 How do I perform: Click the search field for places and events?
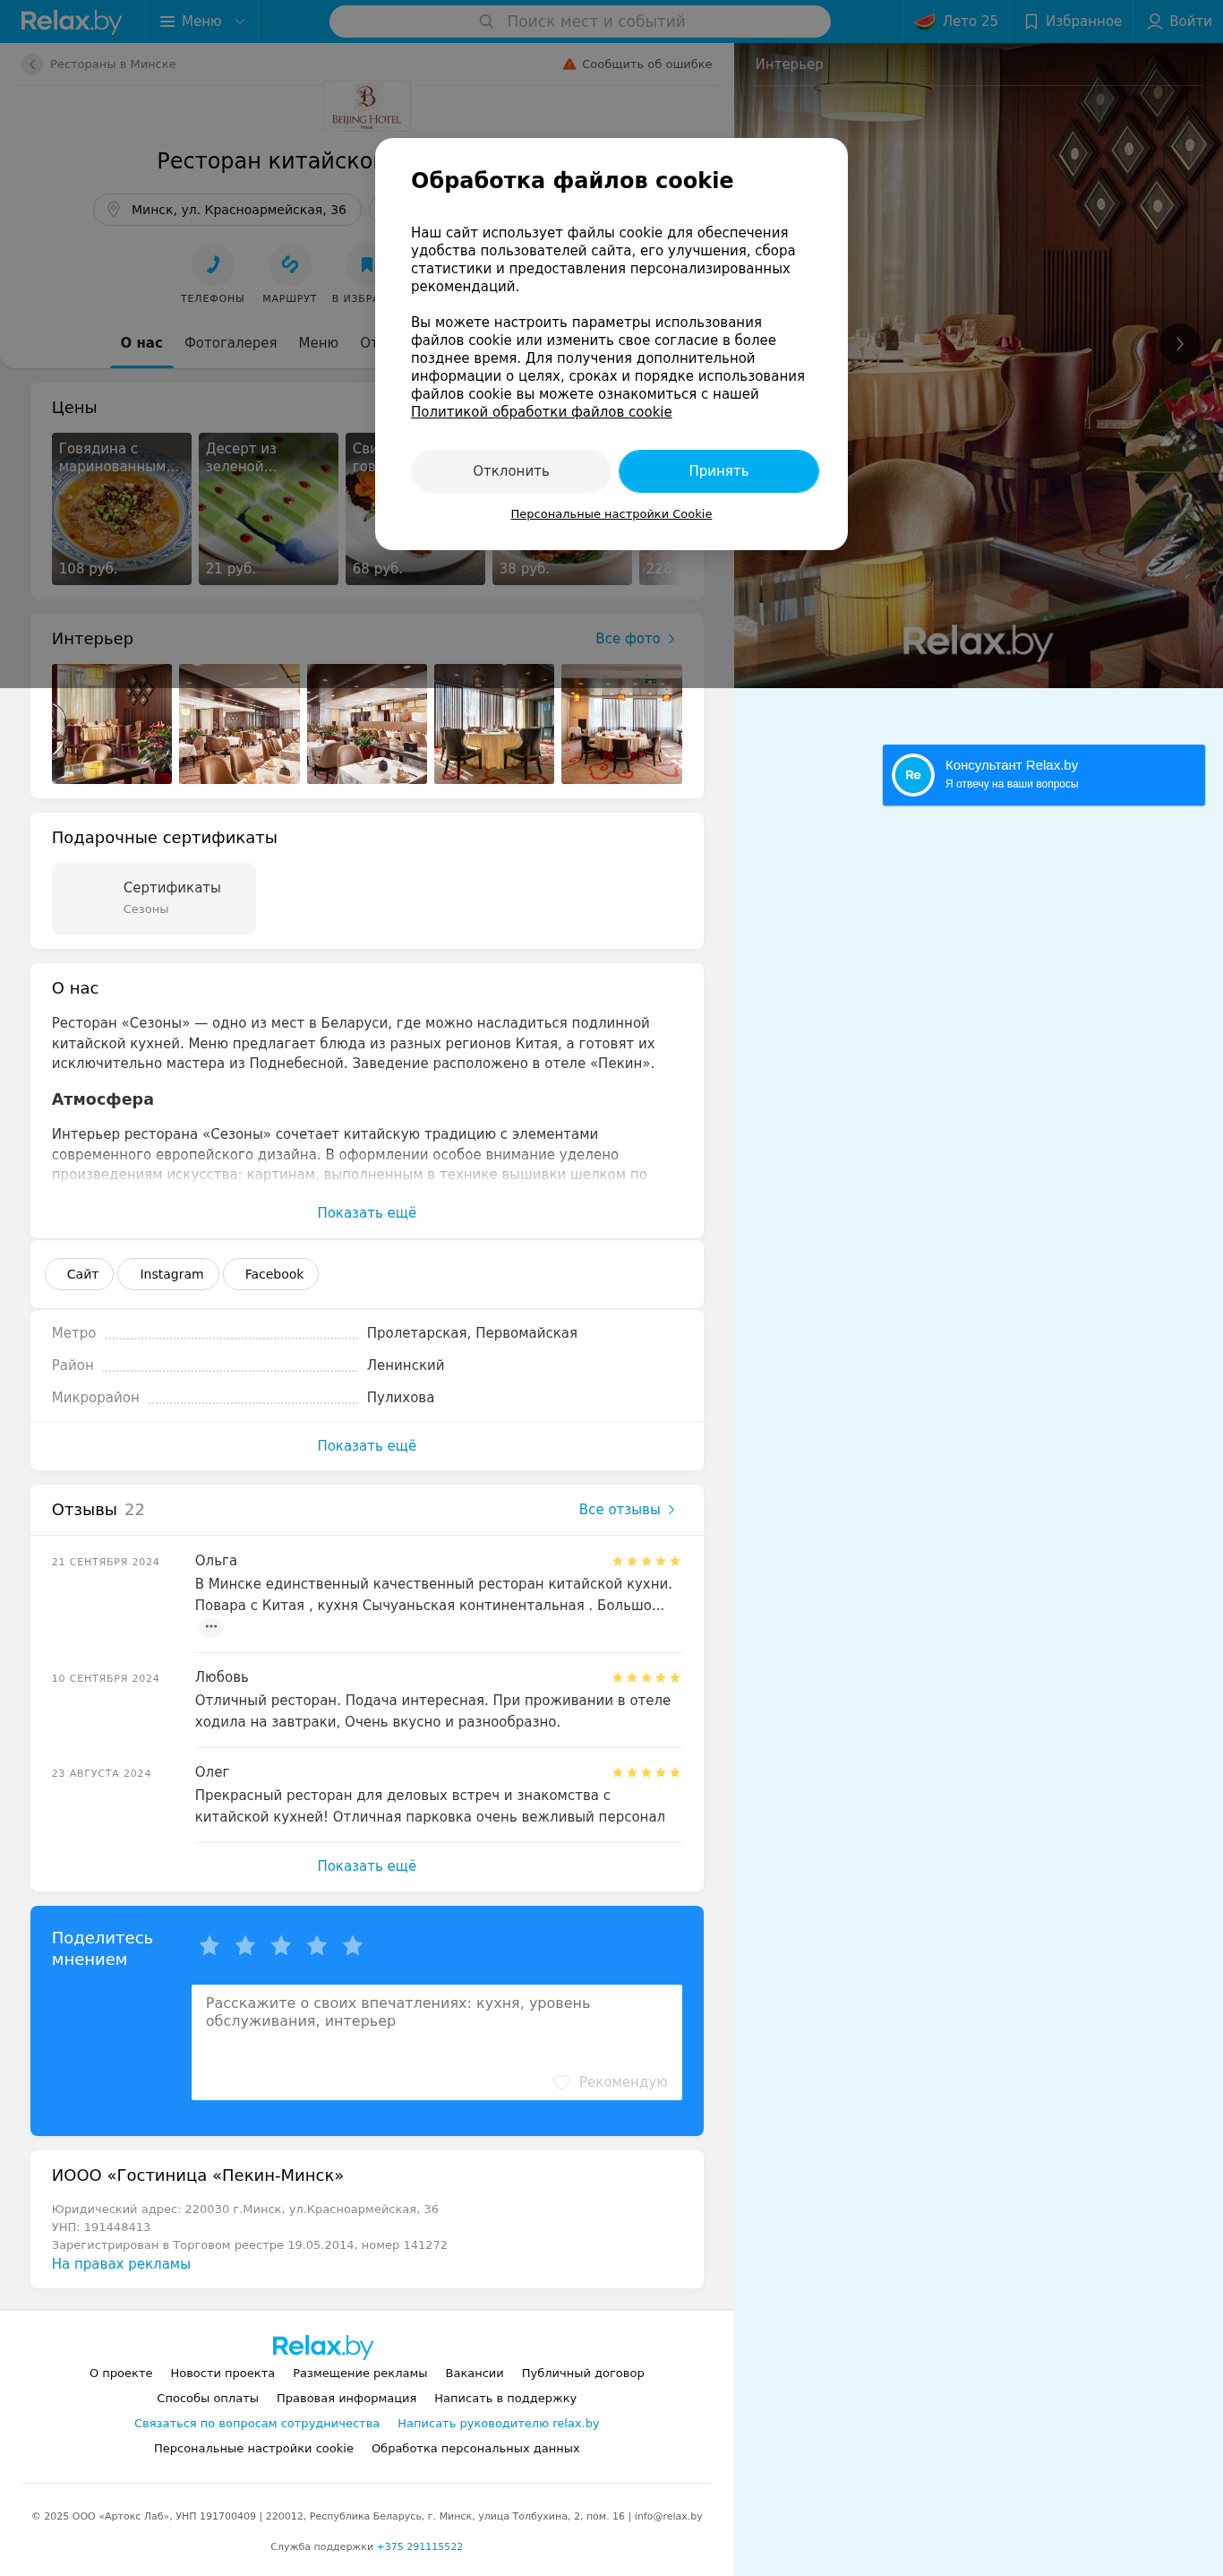[579, 21]
